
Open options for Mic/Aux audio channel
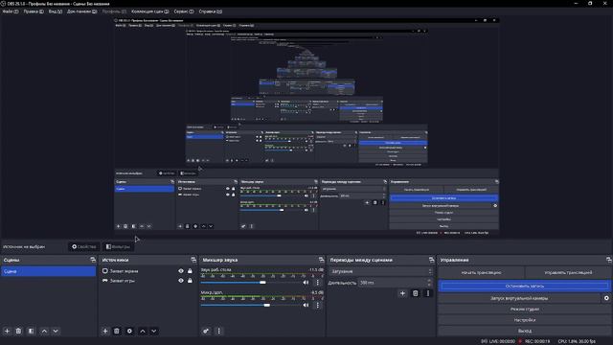coord(317,305)
